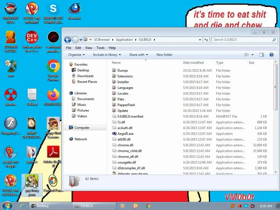Click the address bar Refresh button
The height and width of the screenshot is (210, 280).
pos(206,40)
